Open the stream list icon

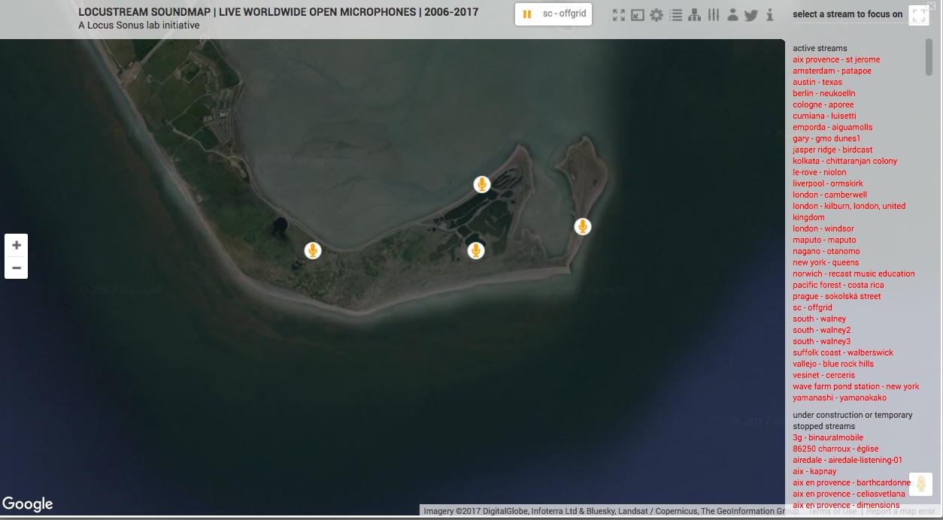[x=675, y=15]
